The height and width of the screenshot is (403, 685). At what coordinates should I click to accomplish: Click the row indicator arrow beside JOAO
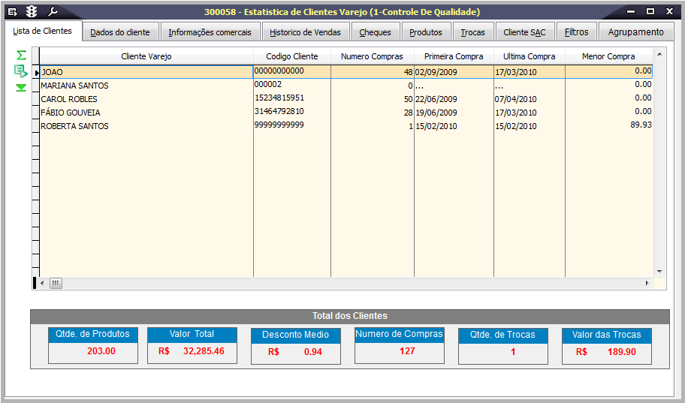coord(37,73)
